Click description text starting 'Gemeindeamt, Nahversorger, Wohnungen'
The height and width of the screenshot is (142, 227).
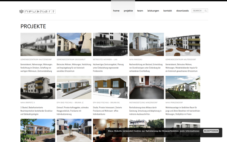click(x=36, y=68)
